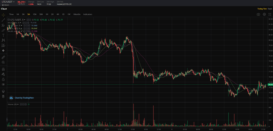Expand the Volume (20) indicator menu
Screen dimensions: 273x131
click(x=18, y=104)
